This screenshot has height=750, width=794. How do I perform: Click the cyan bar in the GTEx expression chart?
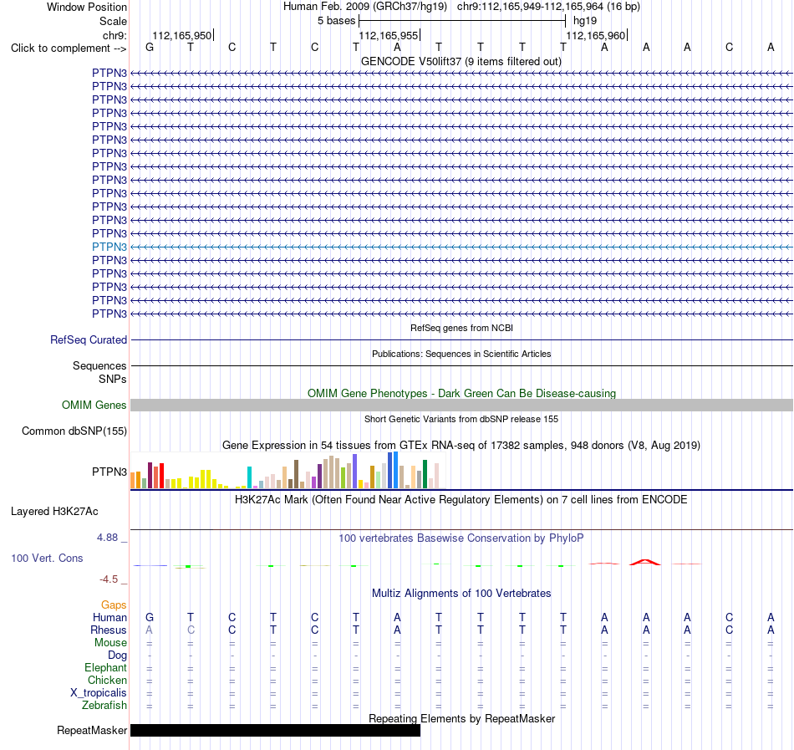[249, 477]
